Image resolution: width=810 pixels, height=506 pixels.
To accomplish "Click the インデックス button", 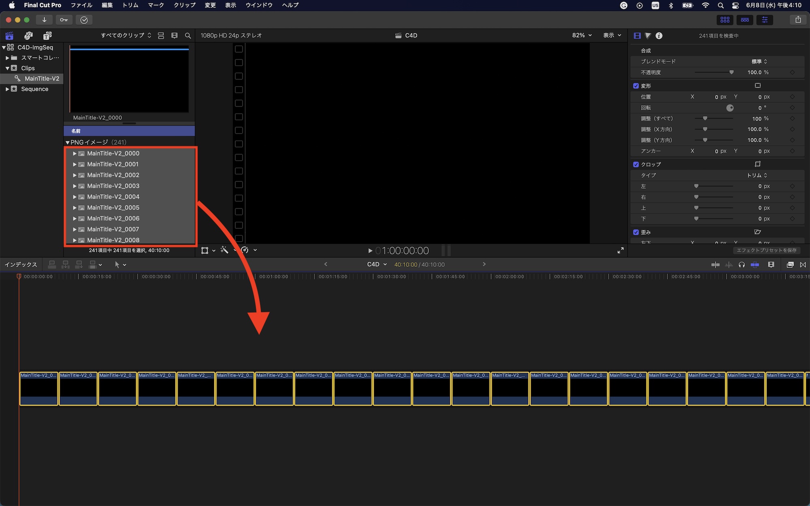I will coord(21,265).
